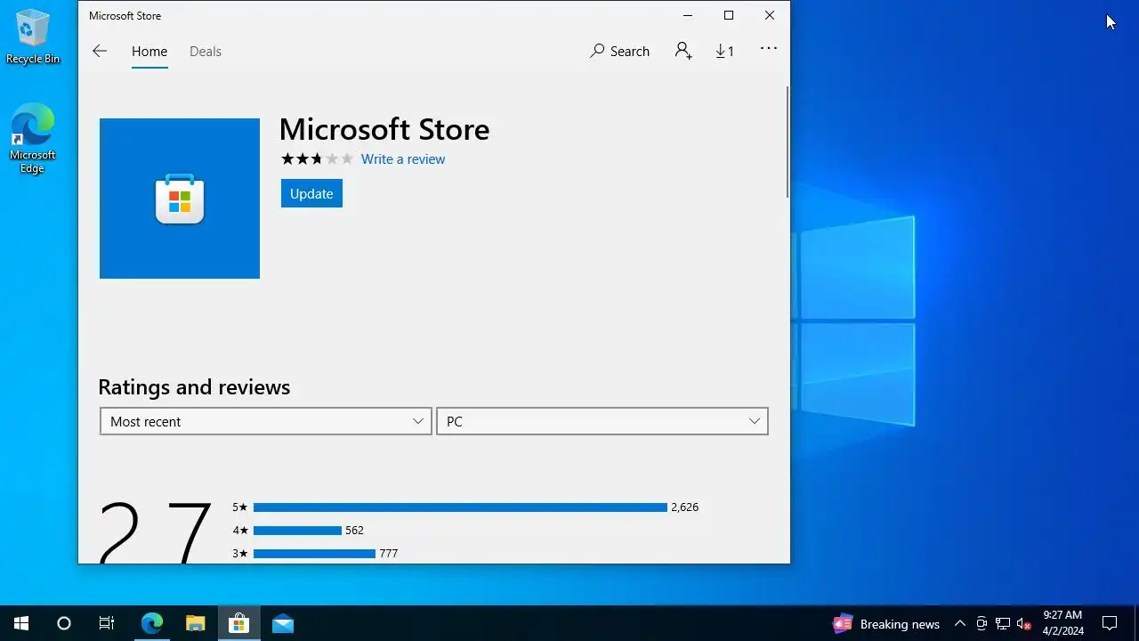The width and height of the screenshot is (1139, 641).
Task: Click the star rating under the title
Action: point(317,159)
